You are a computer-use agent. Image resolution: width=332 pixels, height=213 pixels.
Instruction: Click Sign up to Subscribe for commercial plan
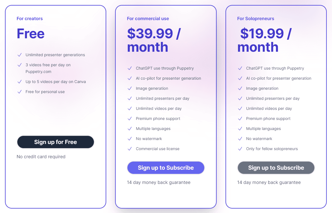pyautogui.click(x=166, y=168)
